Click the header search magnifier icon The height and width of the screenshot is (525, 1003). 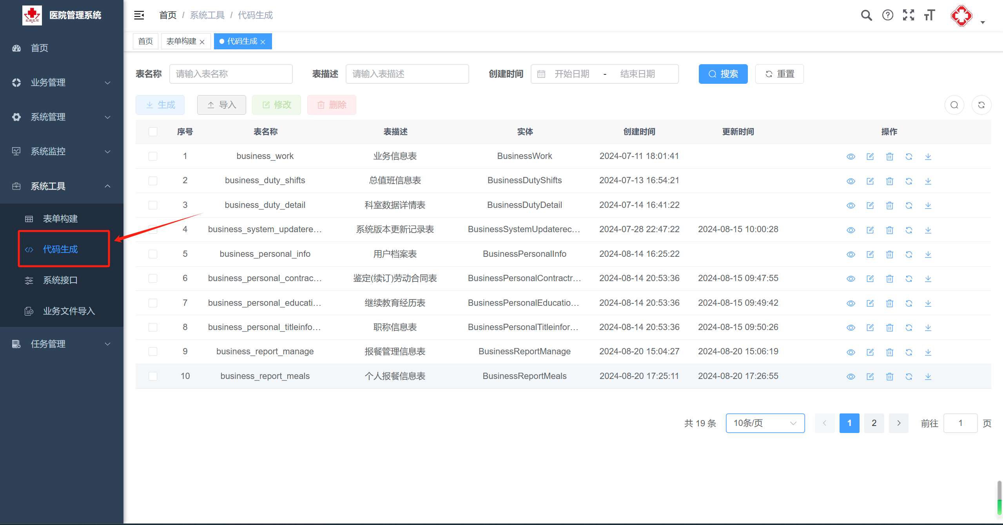pyautogui.click(x=866, y=15)
